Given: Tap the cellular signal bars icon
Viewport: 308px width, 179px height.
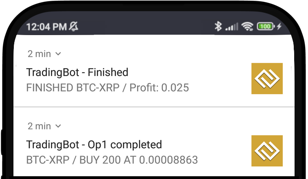Looking at the screenshot, I should 232,27.
